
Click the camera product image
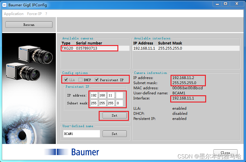(x=29, y=88)
